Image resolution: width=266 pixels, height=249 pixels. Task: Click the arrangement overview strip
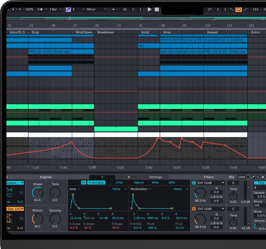pyautogui.click(x=136, y=18)
